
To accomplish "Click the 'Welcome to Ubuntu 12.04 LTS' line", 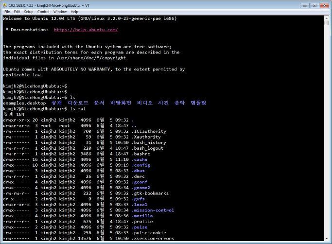I will pos(89,18).
